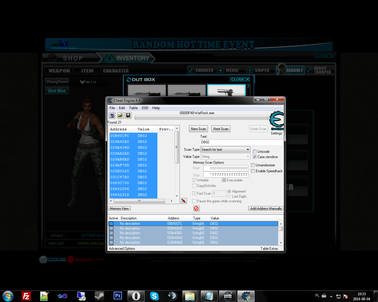Click Add Address Manually
Viewport: 378px width, 302px height.
click(x=266, y=209)
